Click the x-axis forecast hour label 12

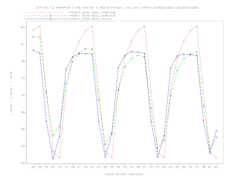[x=60, y=167]
